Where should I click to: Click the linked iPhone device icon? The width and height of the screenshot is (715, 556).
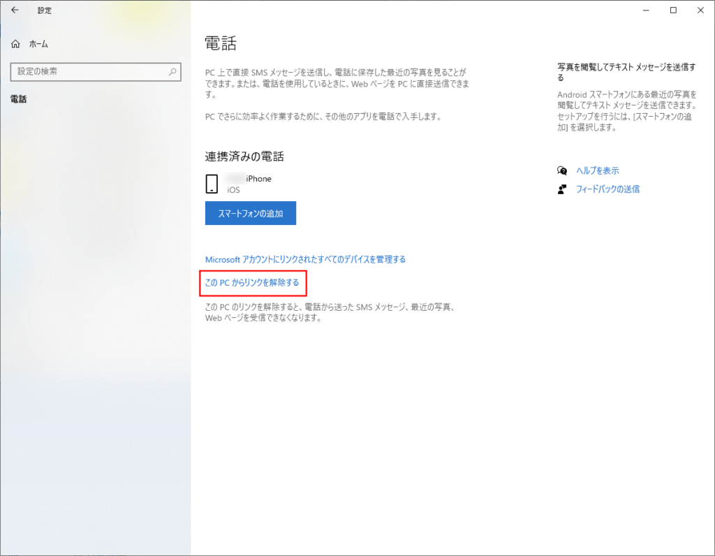coord(212,184)
